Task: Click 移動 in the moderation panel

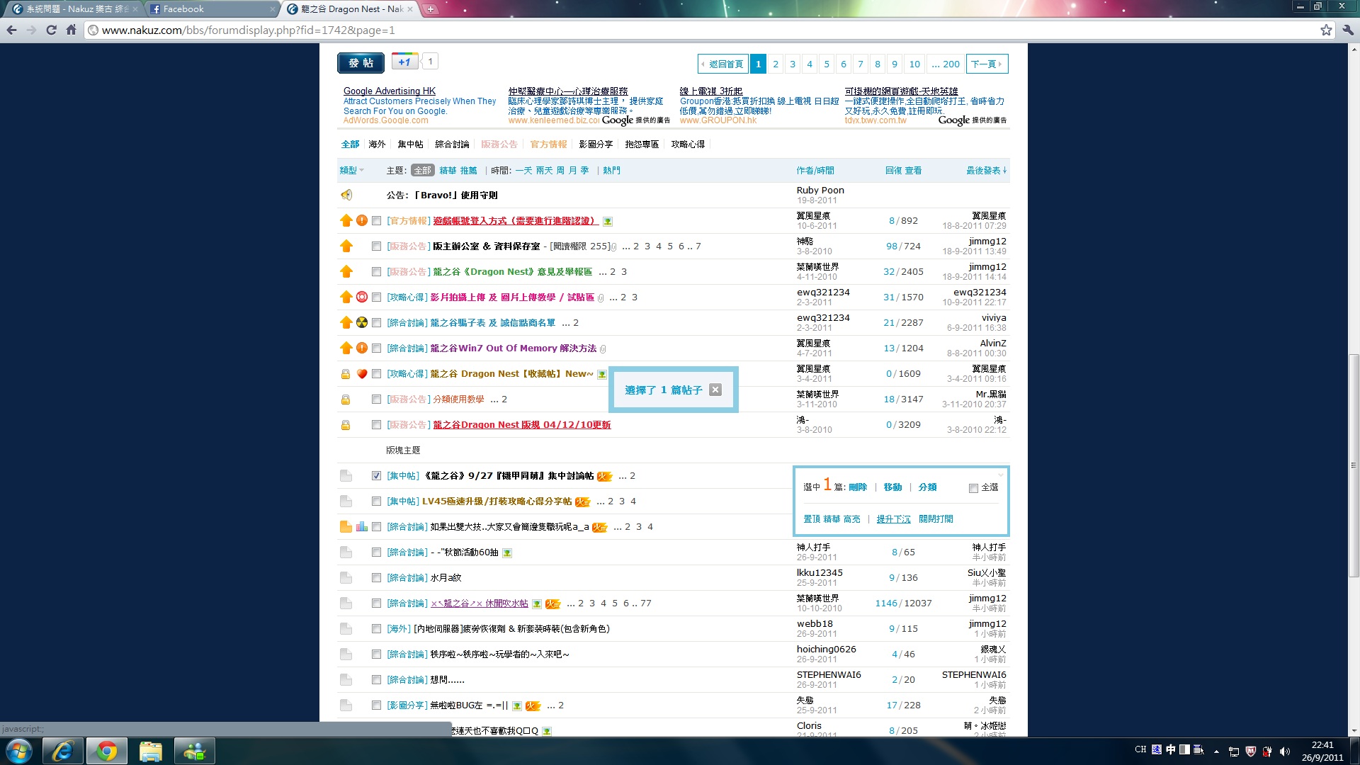Action: pyautogui.click(x=892, y=487)
